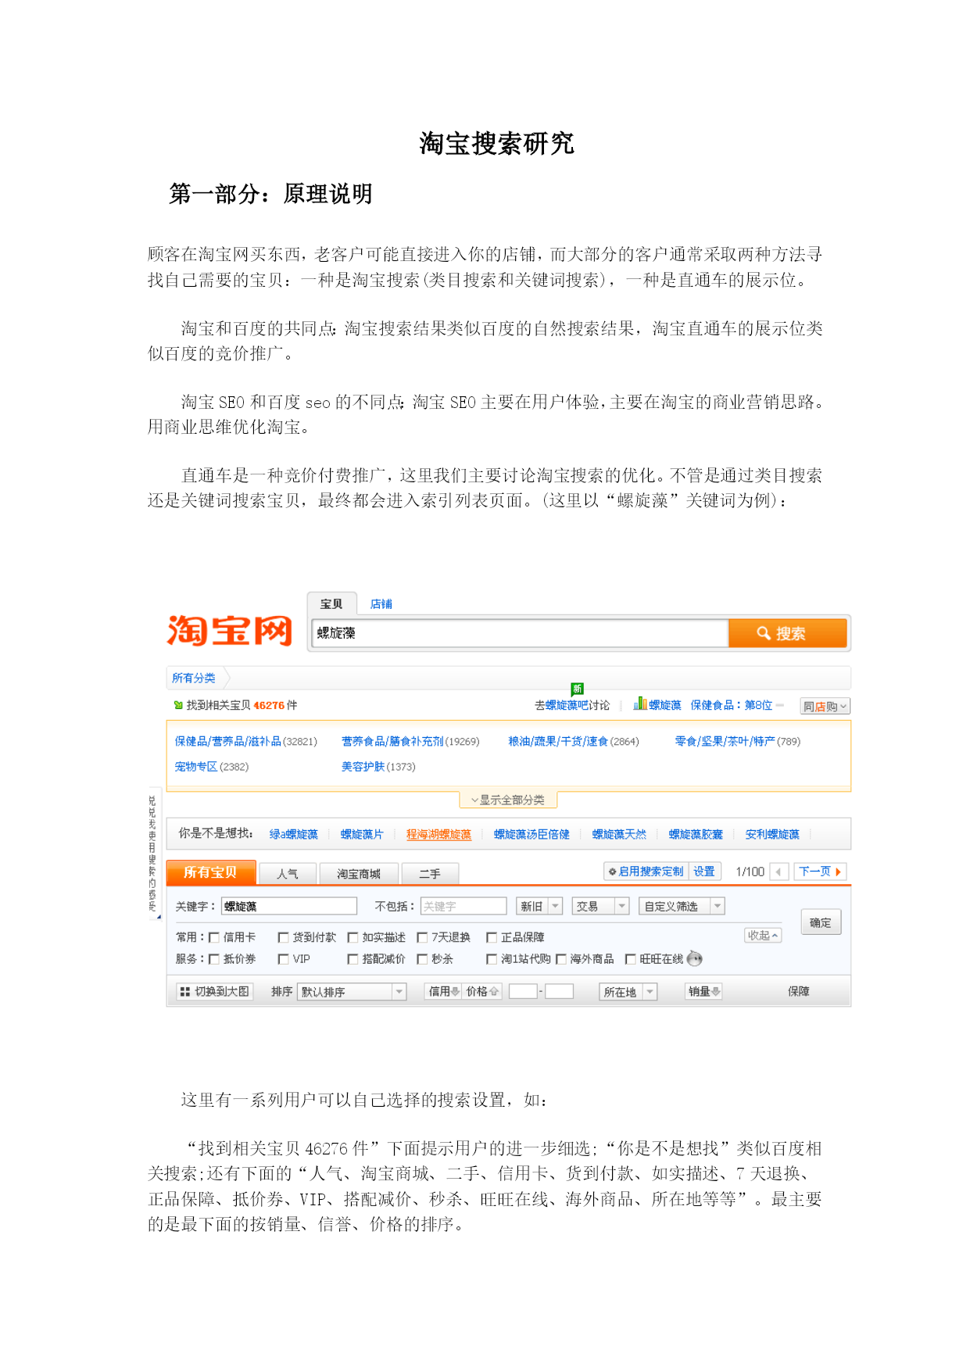Click the 确定 button

coord(821,922)
